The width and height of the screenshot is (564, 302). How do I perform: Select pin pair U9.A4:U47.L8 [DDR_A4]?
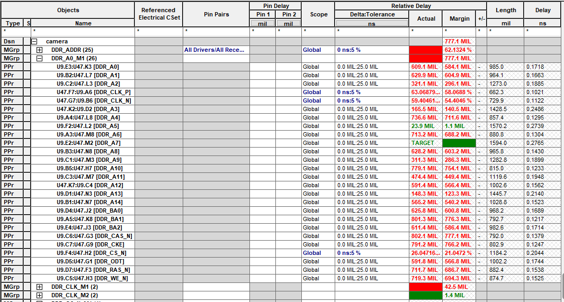[88, 117]
